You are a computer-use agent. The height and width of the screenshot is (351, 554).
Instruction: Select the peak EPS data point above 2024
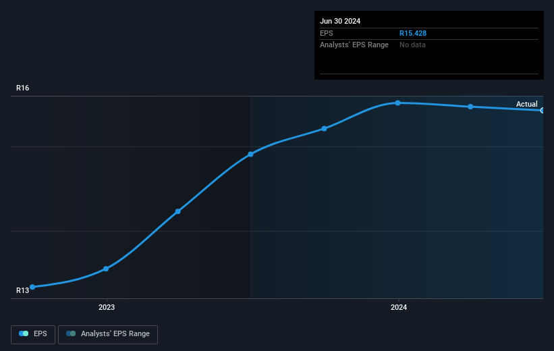[x=398, y=103]
